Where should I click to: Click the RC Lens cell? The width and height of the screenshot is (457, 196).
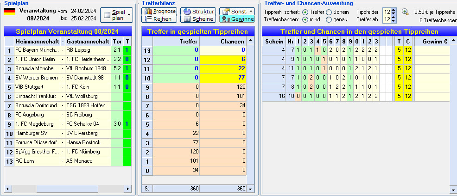point(37,161)
